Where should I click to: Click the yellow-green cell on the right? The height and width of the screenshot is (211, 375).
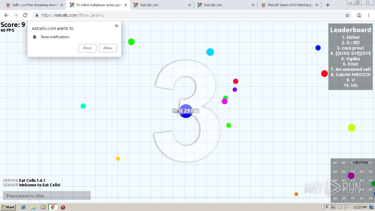(352, 128)
